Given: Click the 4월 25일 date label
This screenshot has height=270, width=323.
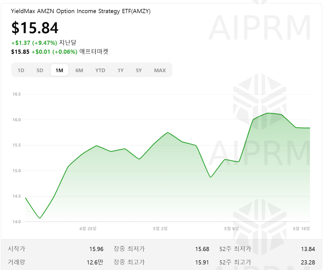Looking at the screenshot, I should tap(88, 229).
